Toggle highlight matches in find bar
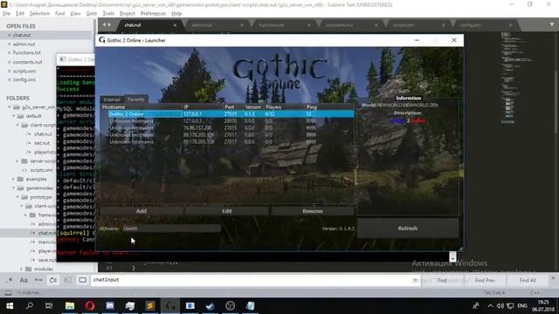The image size is (559, 314). pos(82,280)
